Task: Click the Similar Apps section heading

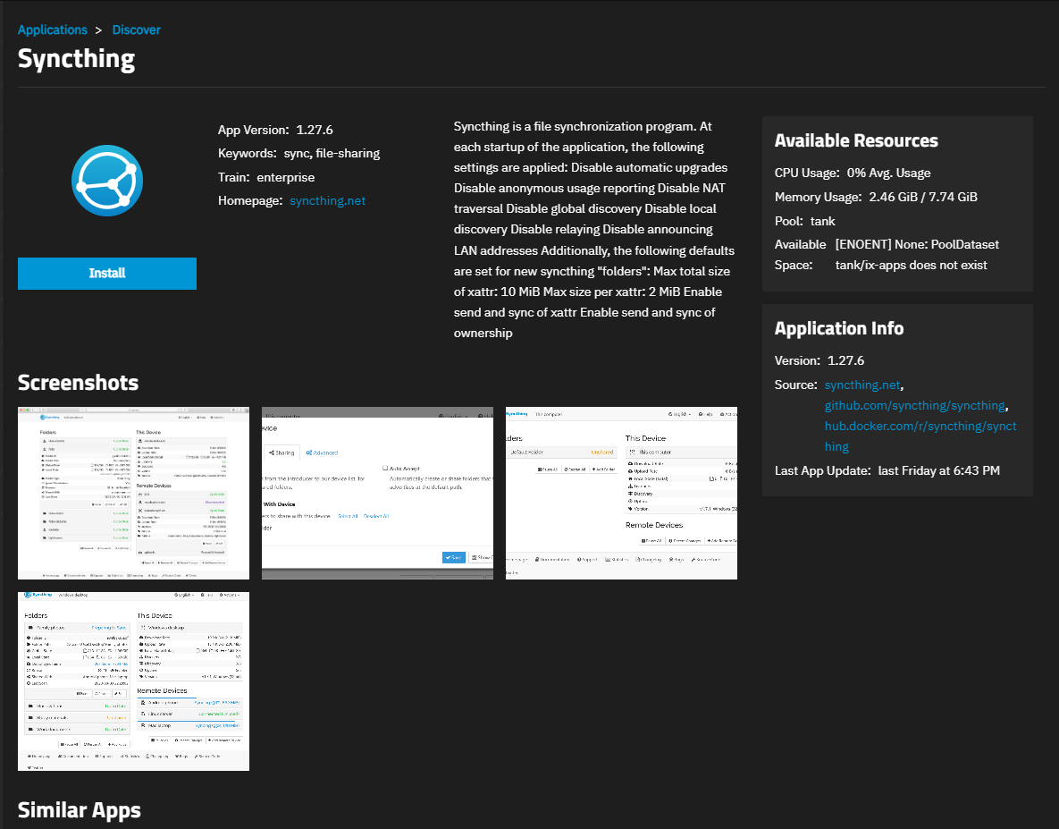Action: tap(80, 810)
